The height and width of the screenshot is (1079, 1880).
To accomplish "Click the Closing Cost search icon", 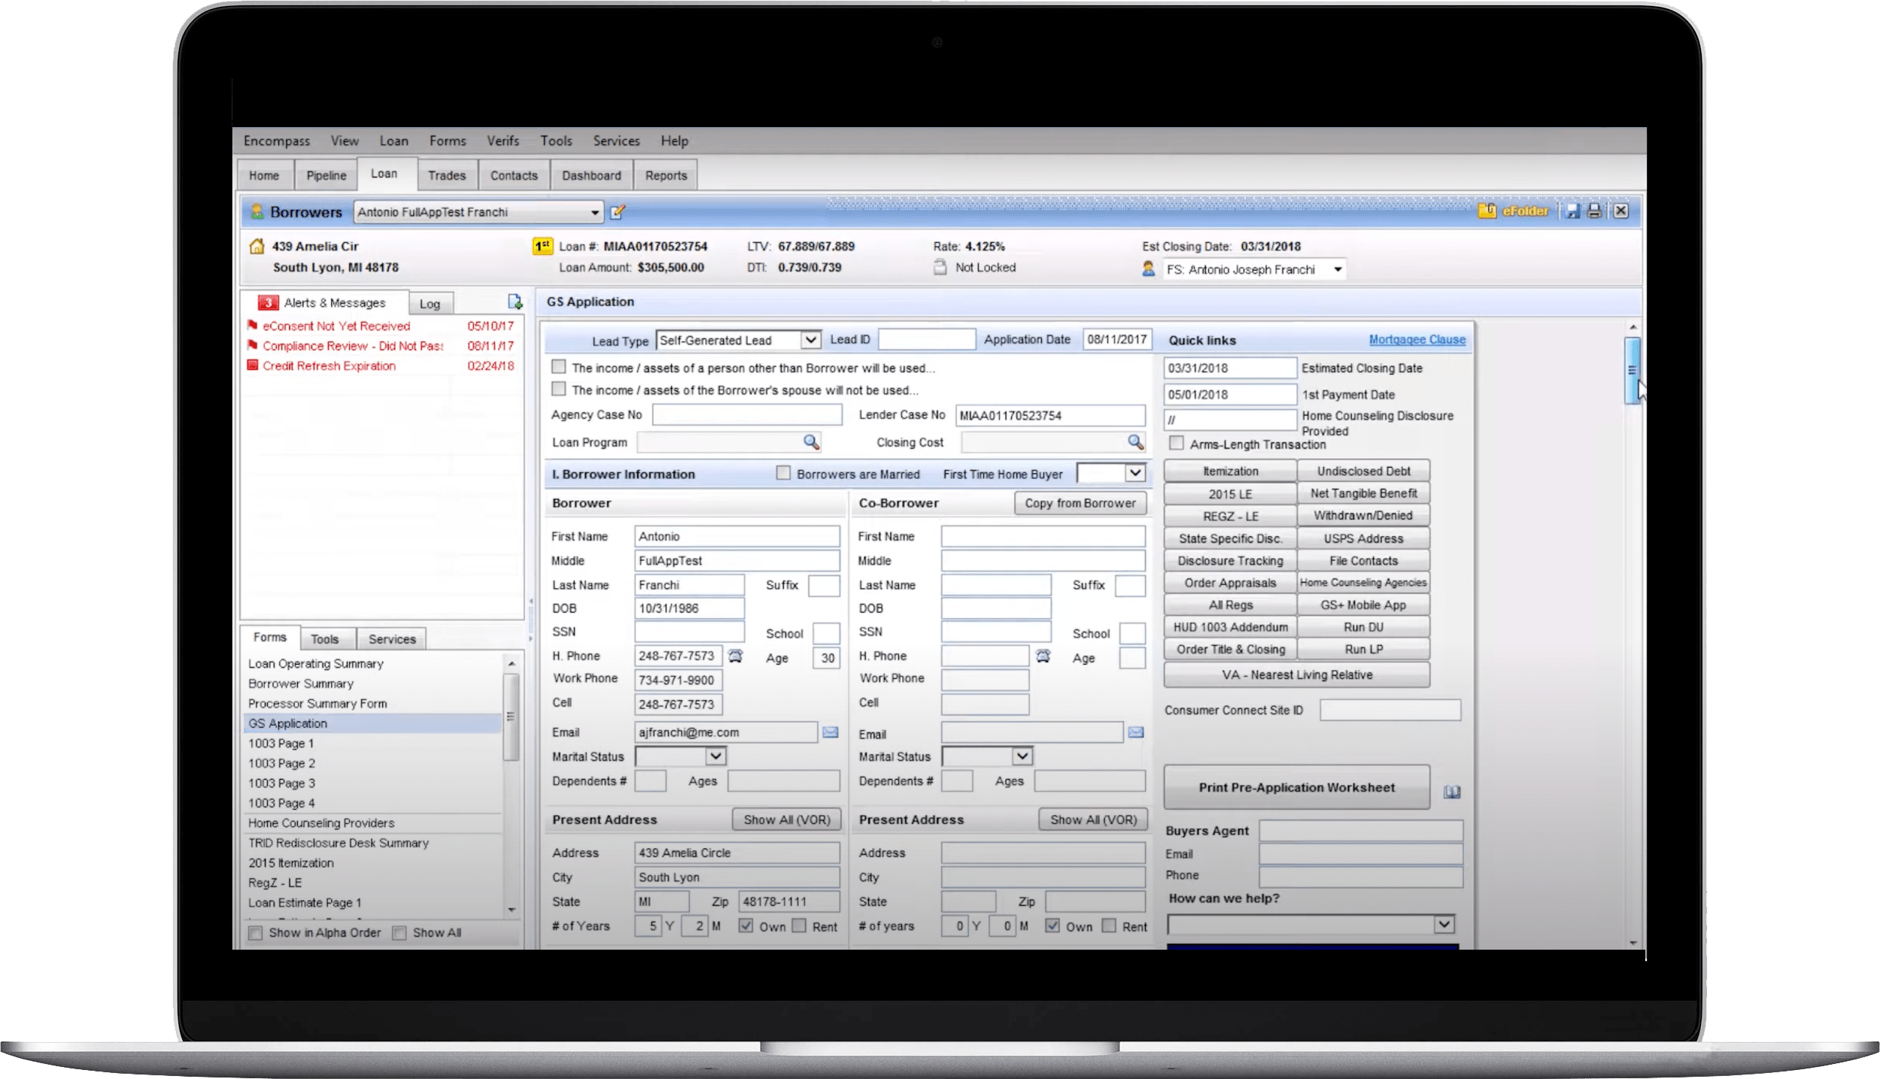I will pyautogui.click(x=1135, y=442).
